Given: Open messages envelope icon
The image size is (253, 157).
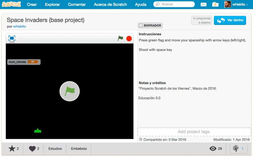Looking at the screenshot, I should [x=203, y=5].
